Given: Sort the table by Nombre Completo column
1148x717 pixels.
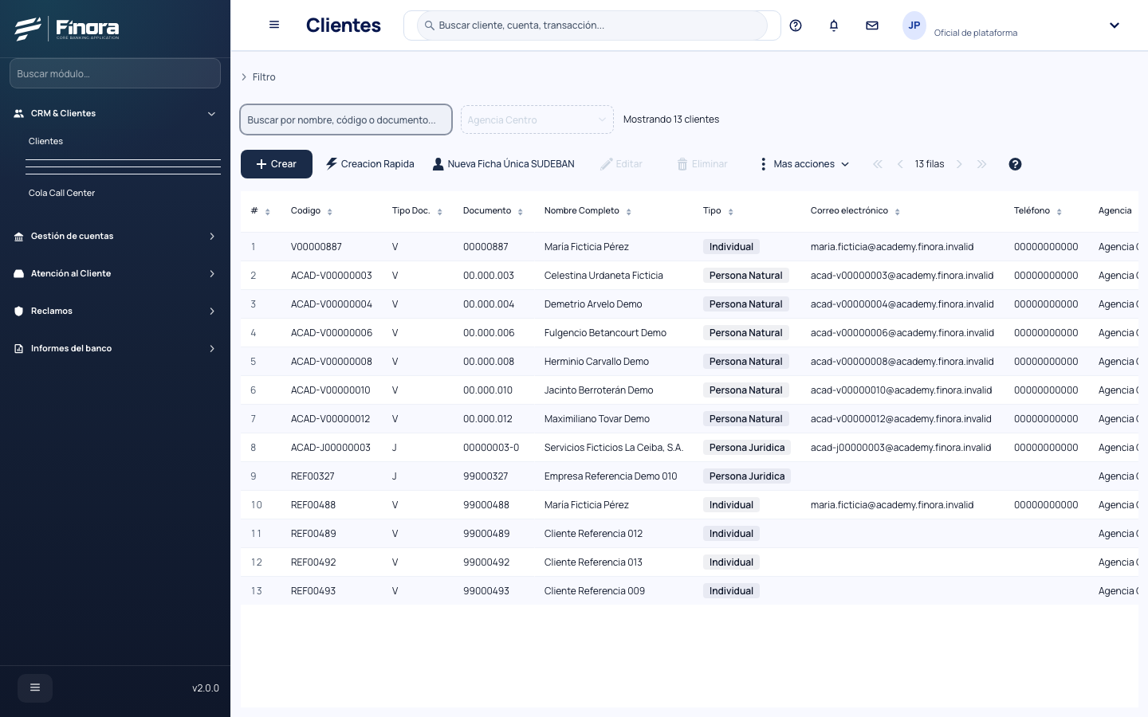Looking at the screenshot, I should click(x=629, y=212).
